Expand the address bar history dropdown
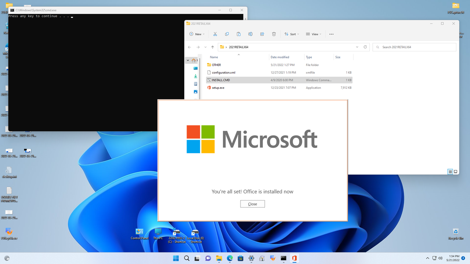The image size is (470, 264). (x=357, y=47)
